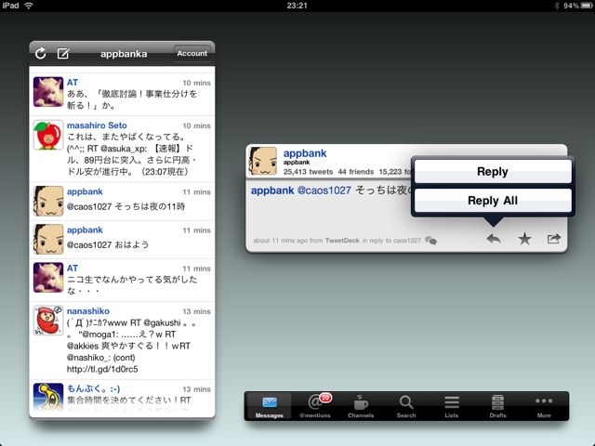The image size is (595, 446).
Task: Tap the appbank avatar in tweet detail card
Action: 263,161
